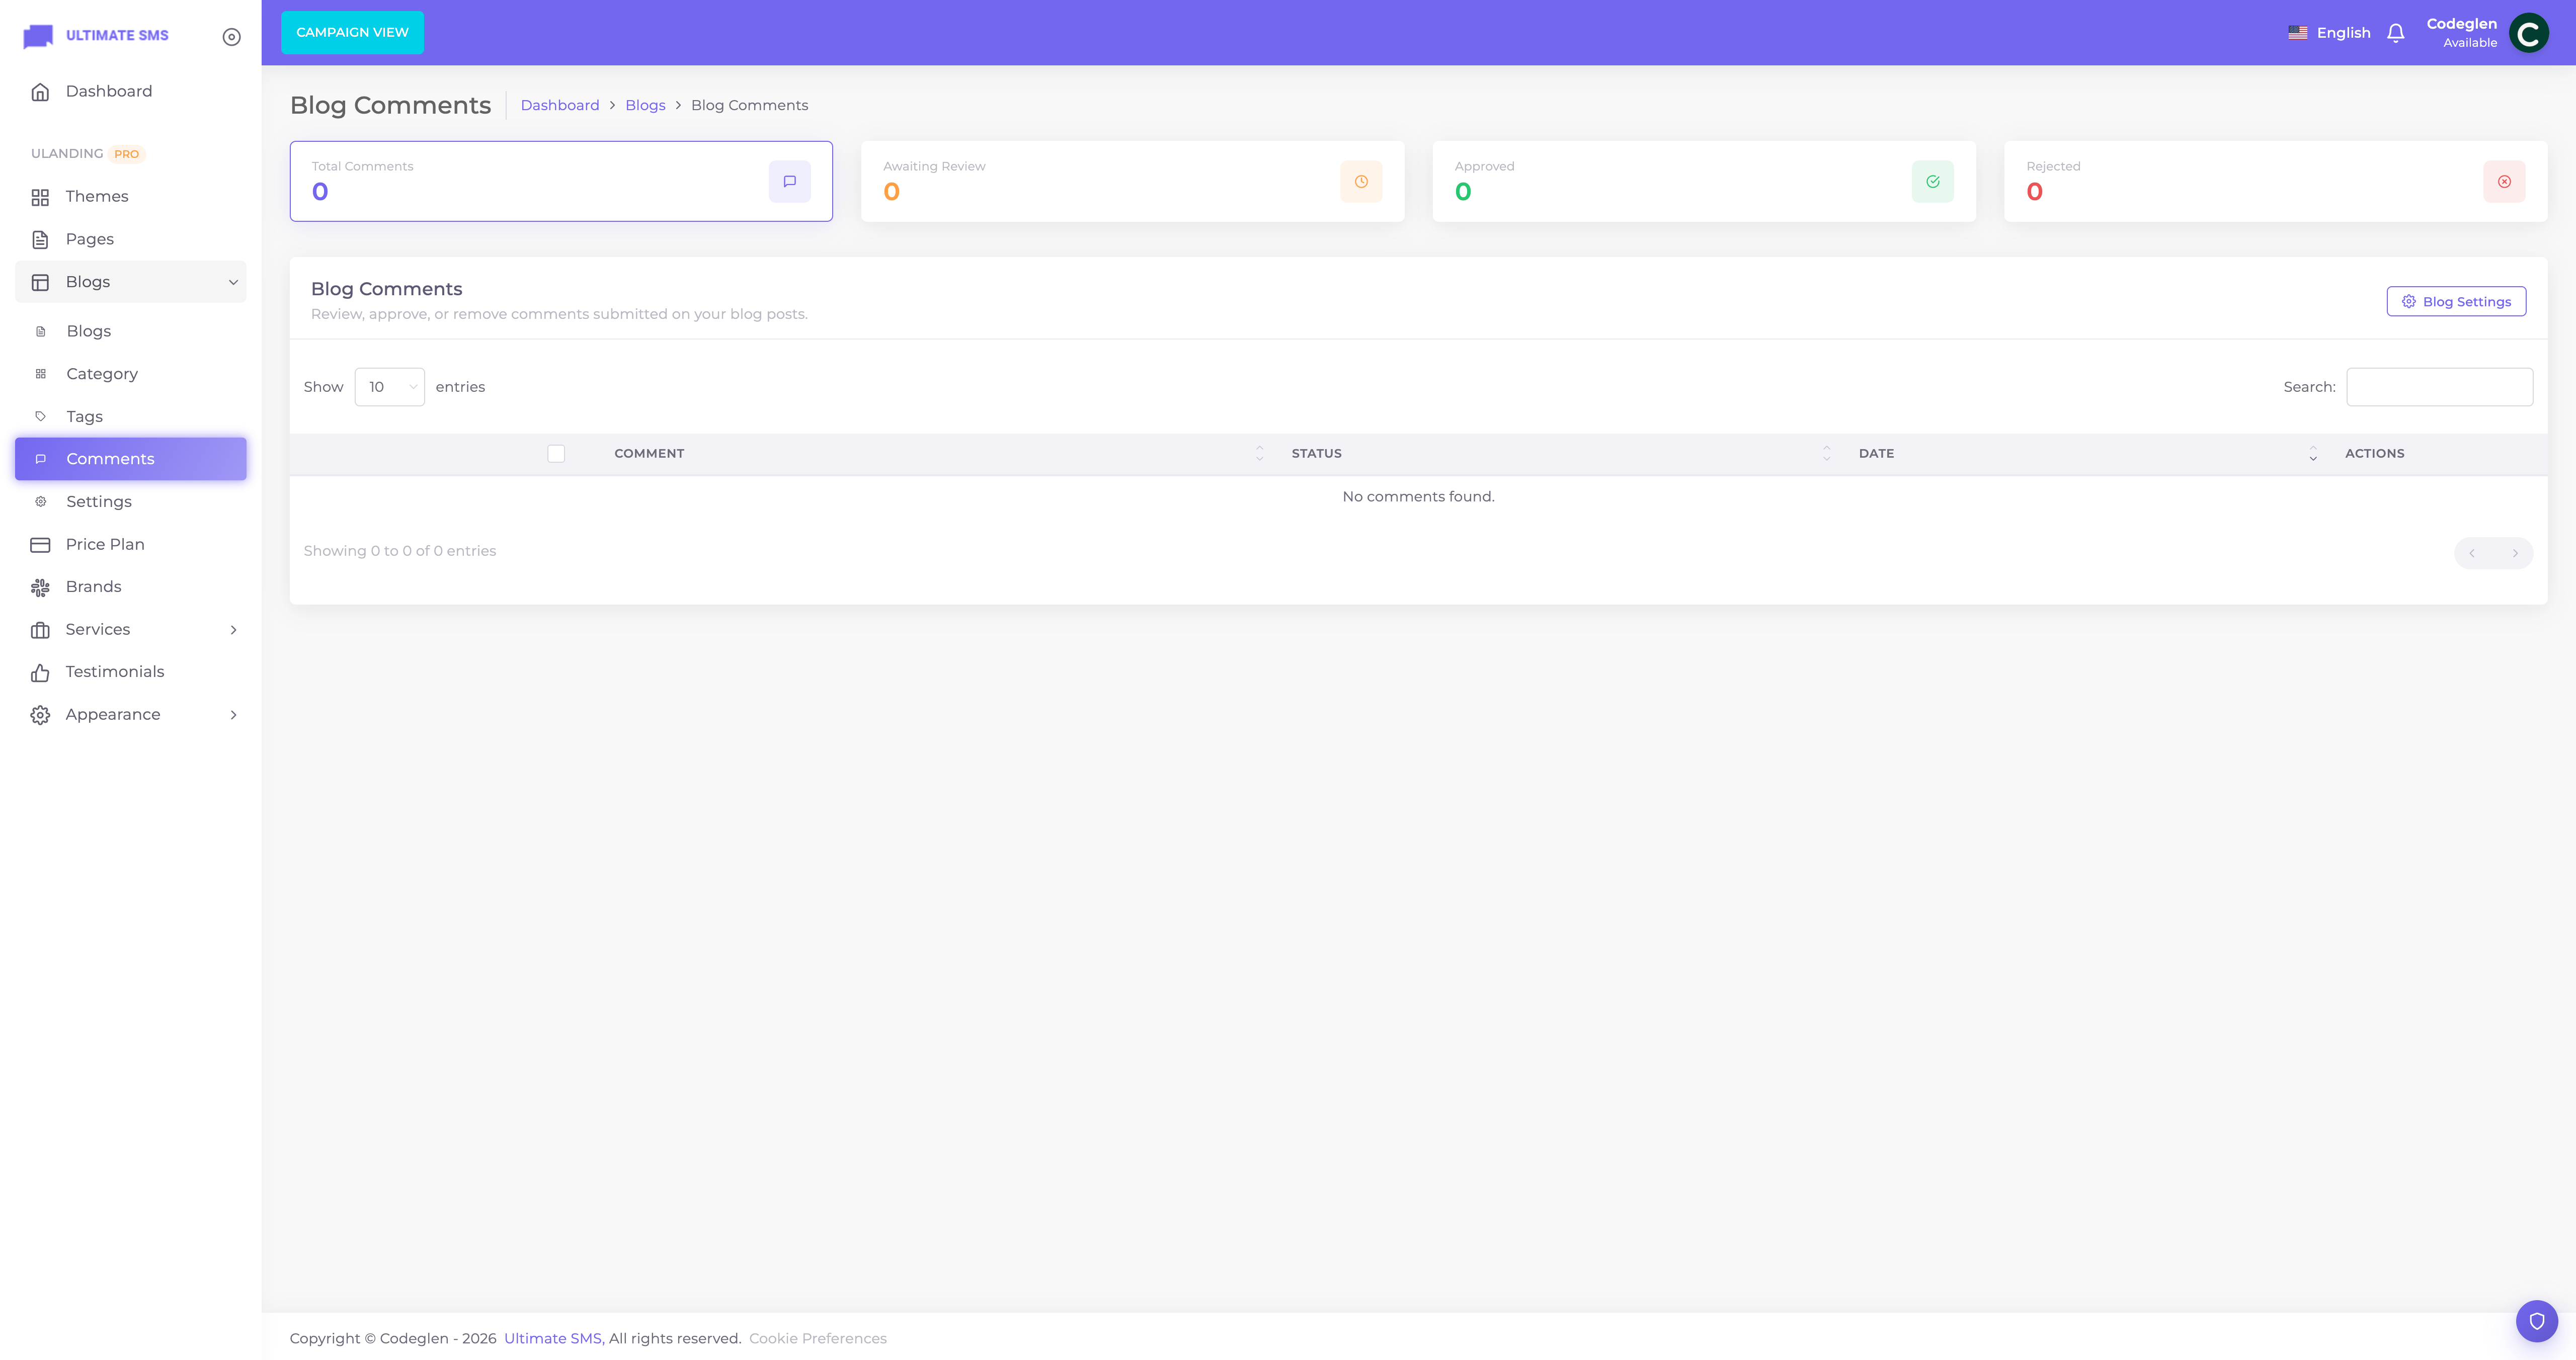Click the Brands slack-style icon
Viewport: 2576px width, 1360px height.
coord(40,588)
